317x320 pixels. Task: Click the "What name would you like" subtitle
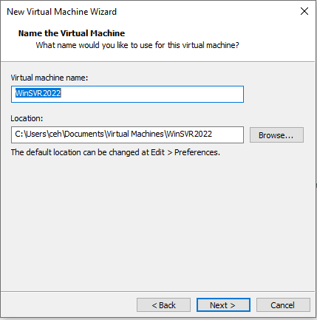[137, 45]
